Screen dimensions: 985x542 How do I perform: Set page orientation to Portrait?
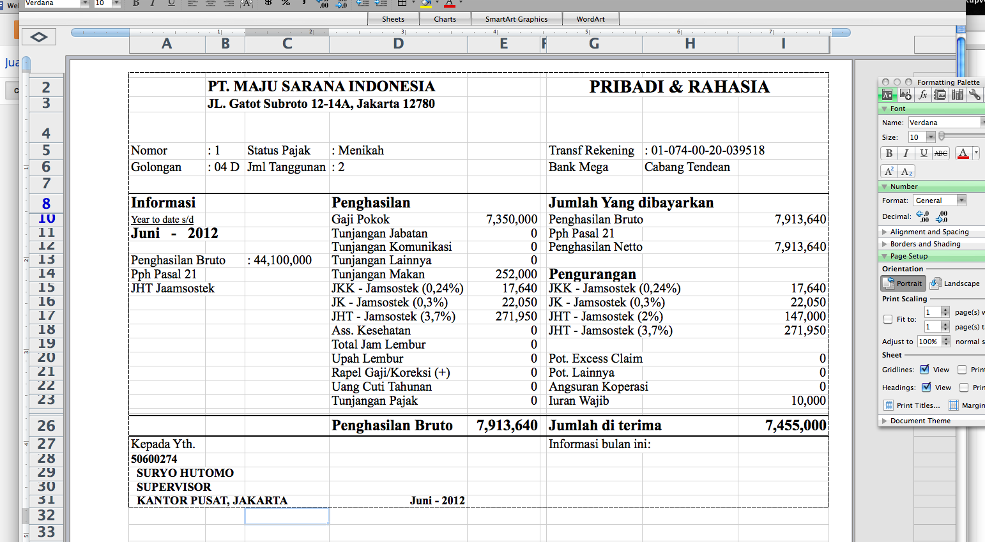903,283
